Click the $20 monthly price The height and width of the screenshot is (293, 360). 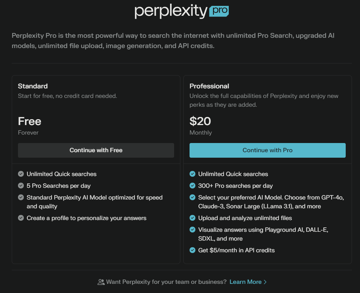[200, 121]
